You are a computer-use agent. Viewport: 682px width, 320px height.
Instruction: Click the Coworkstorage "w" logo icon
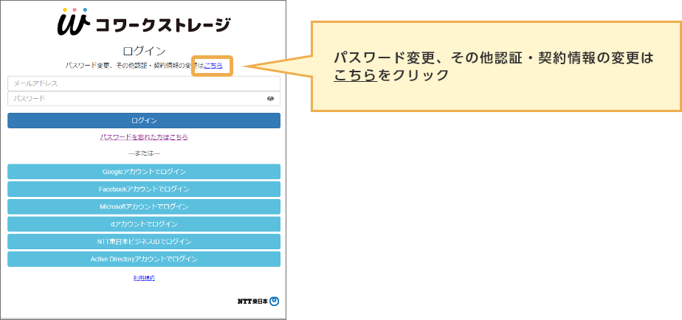tap(73, 22)
